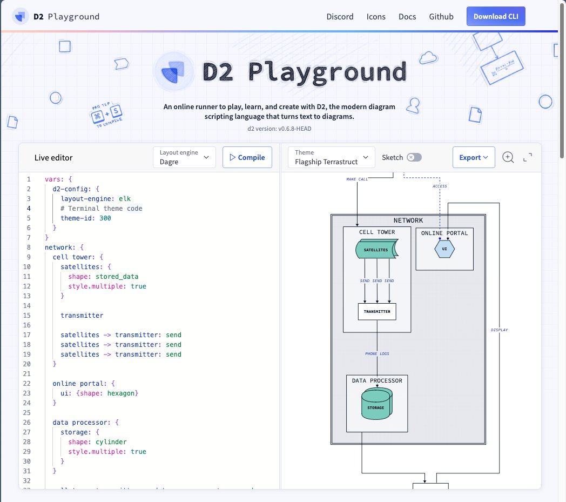The height and width of the screenshot is (502, 566).
Task: Click the 'data processor: {' code line
Action: click(x=85, y=423)
